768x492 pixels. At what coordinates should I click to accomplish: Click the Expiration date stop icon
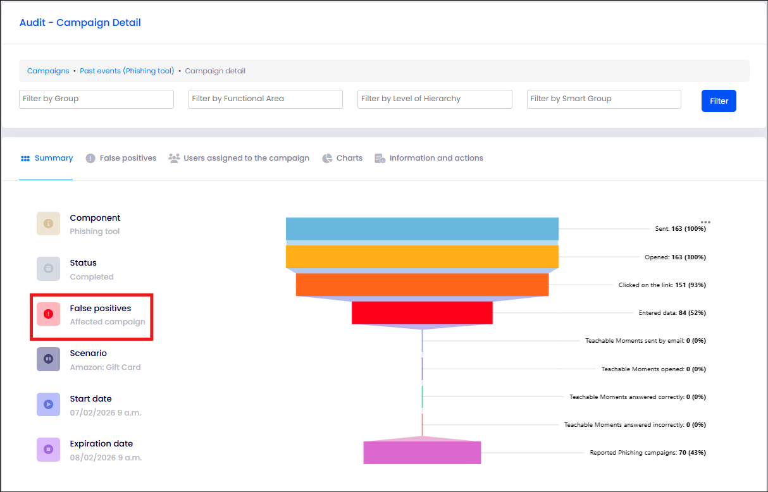point(48,450)
